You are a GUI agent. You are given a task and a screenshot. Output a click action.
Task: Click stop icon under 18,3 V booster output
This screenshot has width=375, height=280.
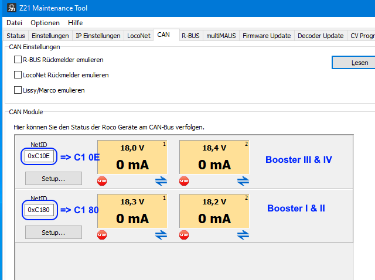tap(102, 235)
